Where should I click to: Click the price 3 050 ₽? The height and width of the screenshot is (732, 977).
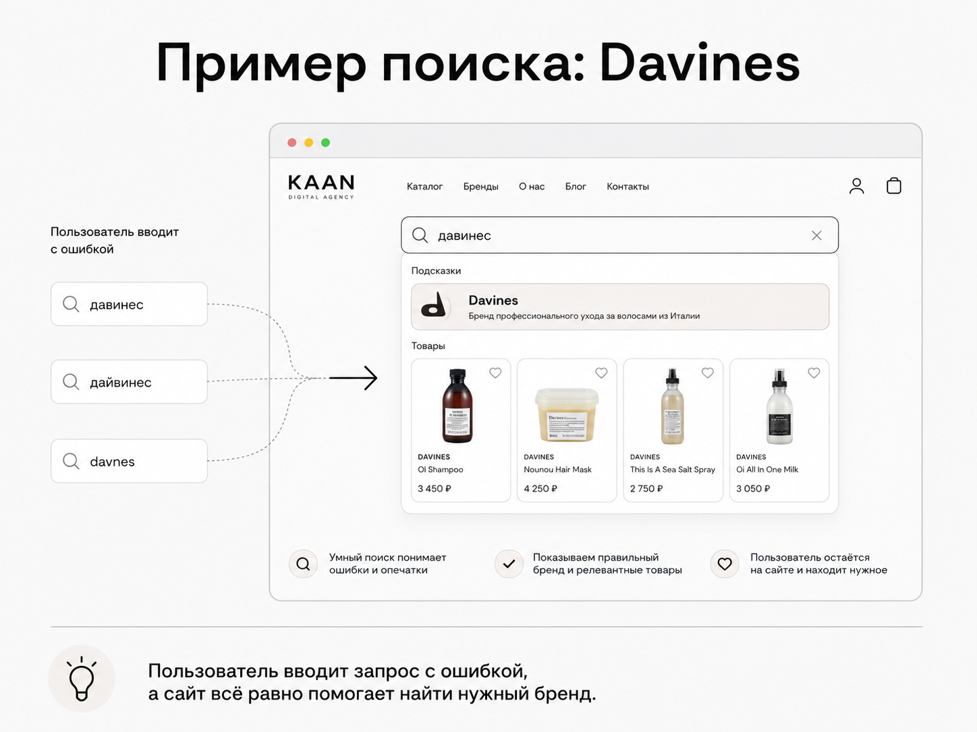point(753,489)
